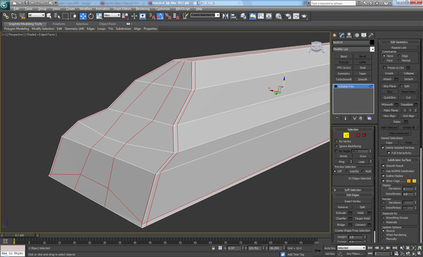Open the Modifiers menu
Image resolution: width=423 pixels, height=257 pixels.
(86, 9)
